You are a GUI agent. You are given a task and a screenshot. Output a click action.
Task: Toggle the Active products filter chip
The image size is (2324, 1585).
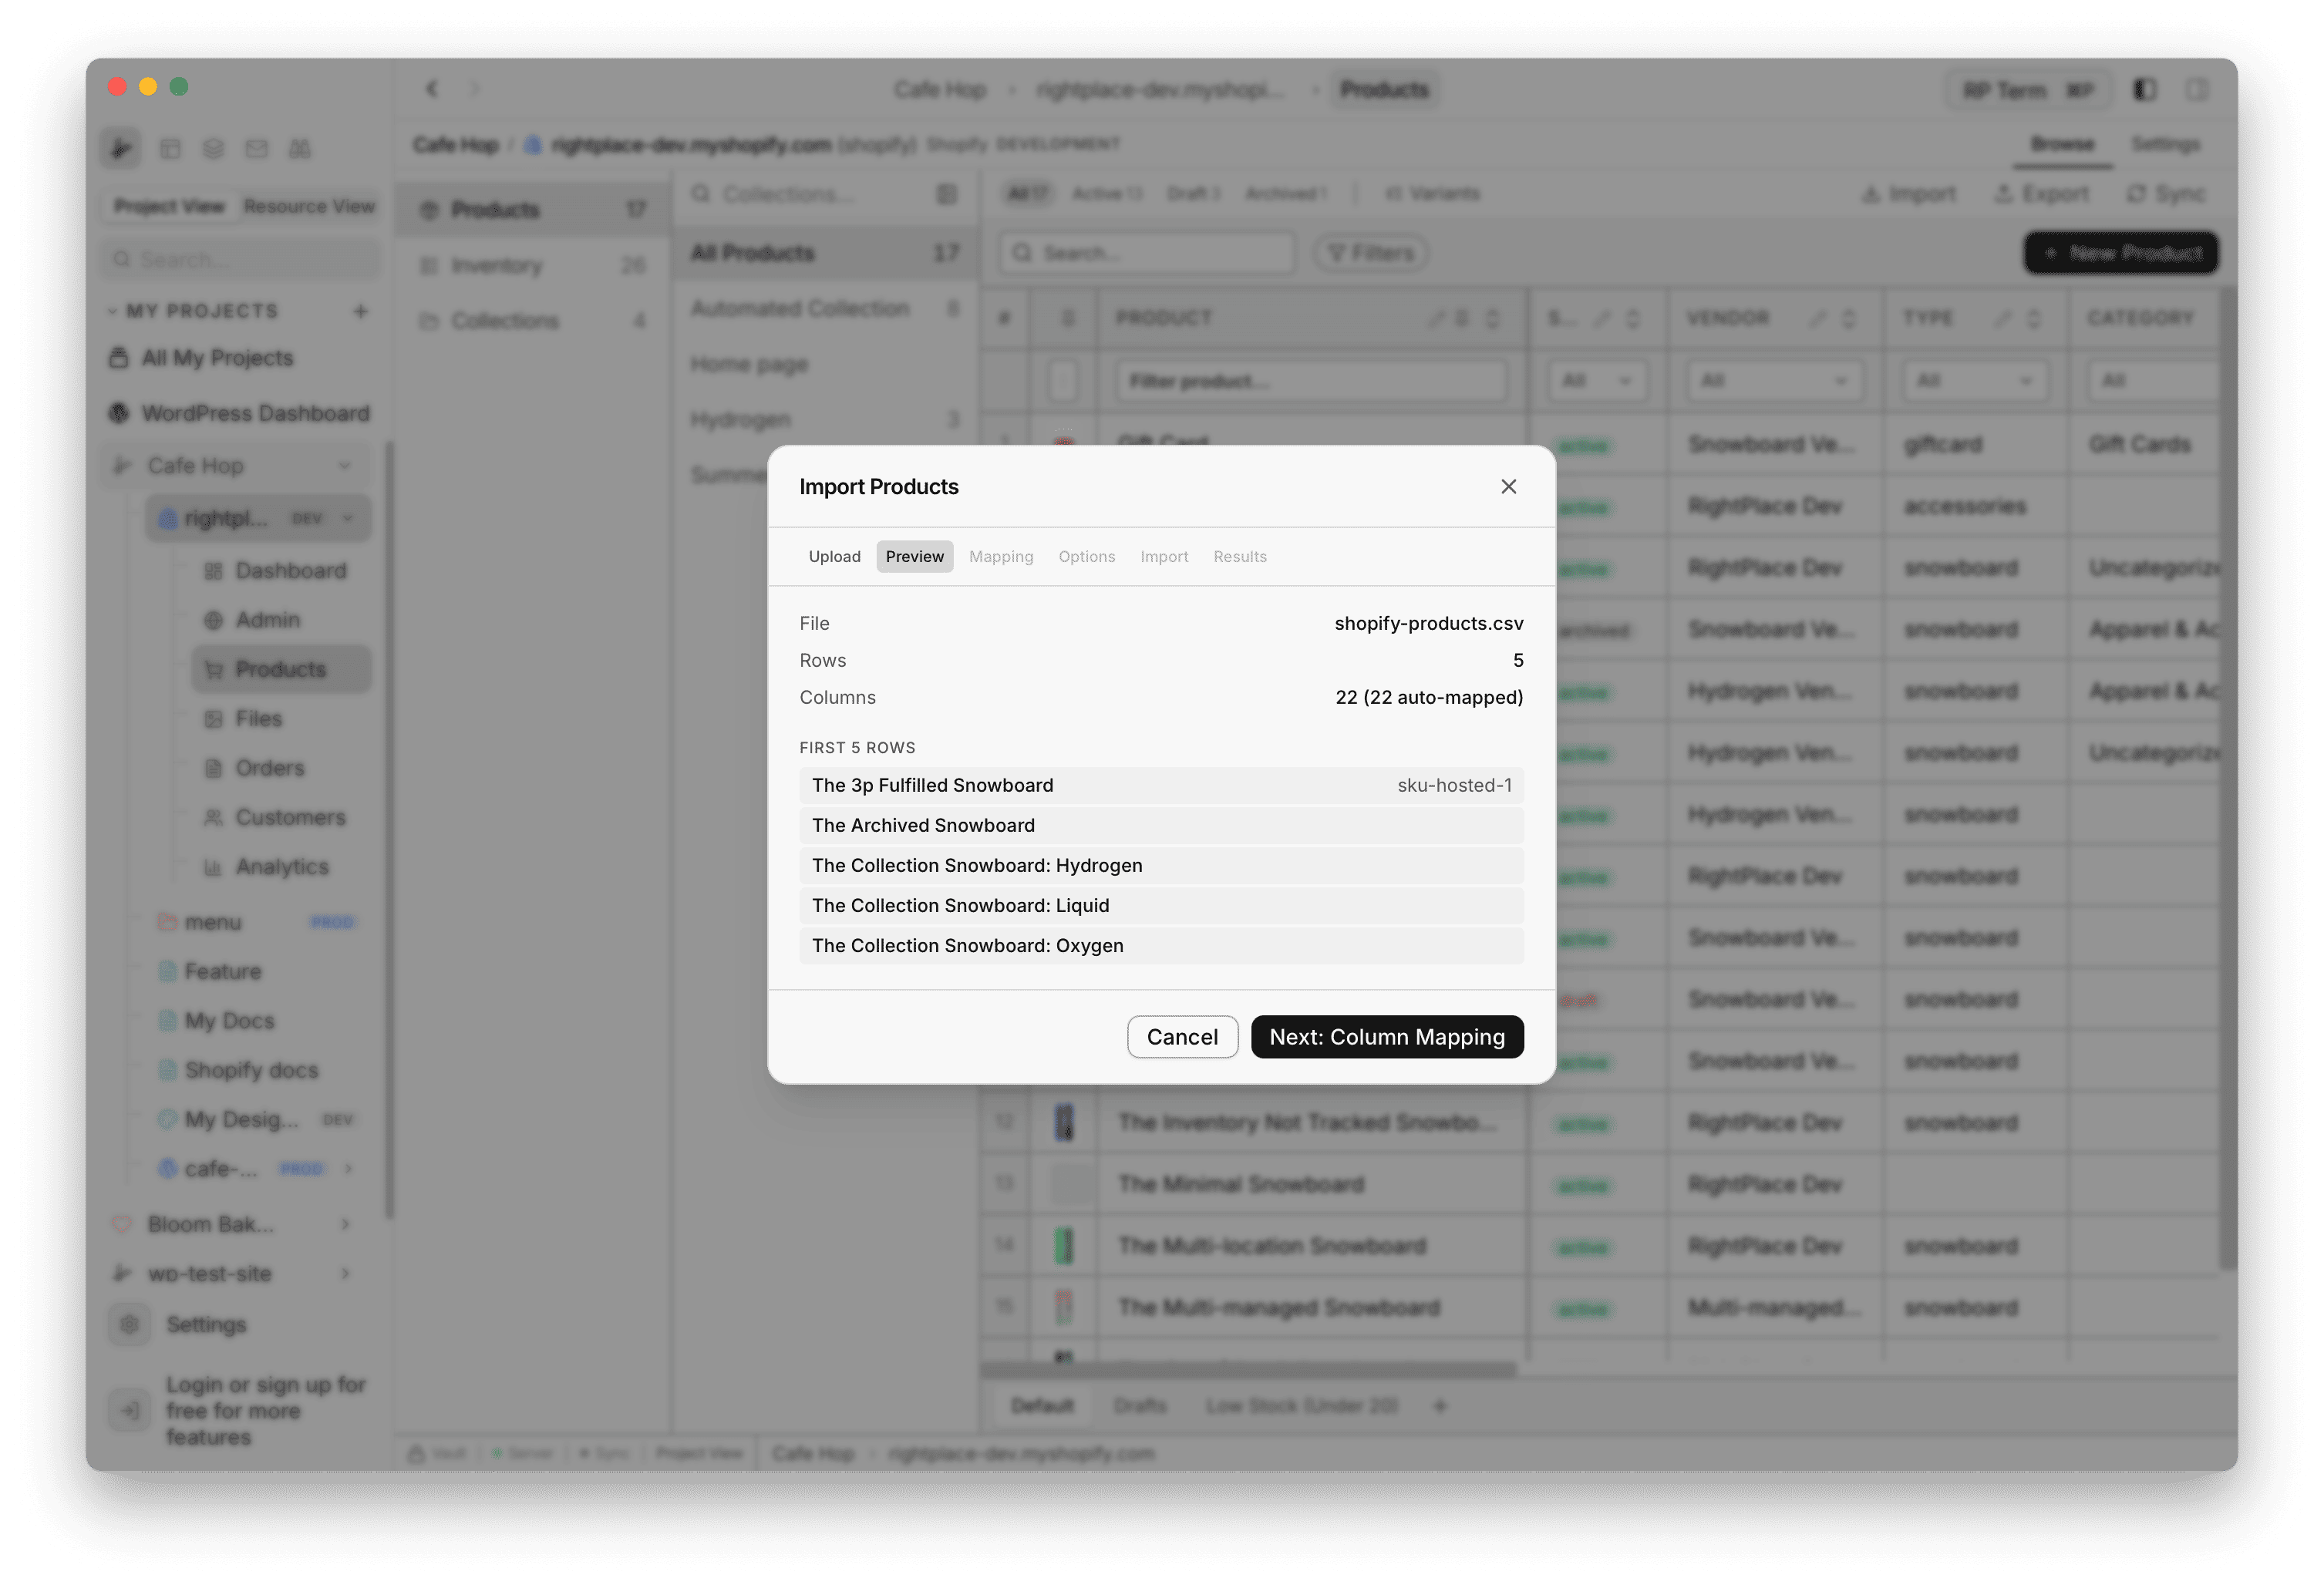1106,193
